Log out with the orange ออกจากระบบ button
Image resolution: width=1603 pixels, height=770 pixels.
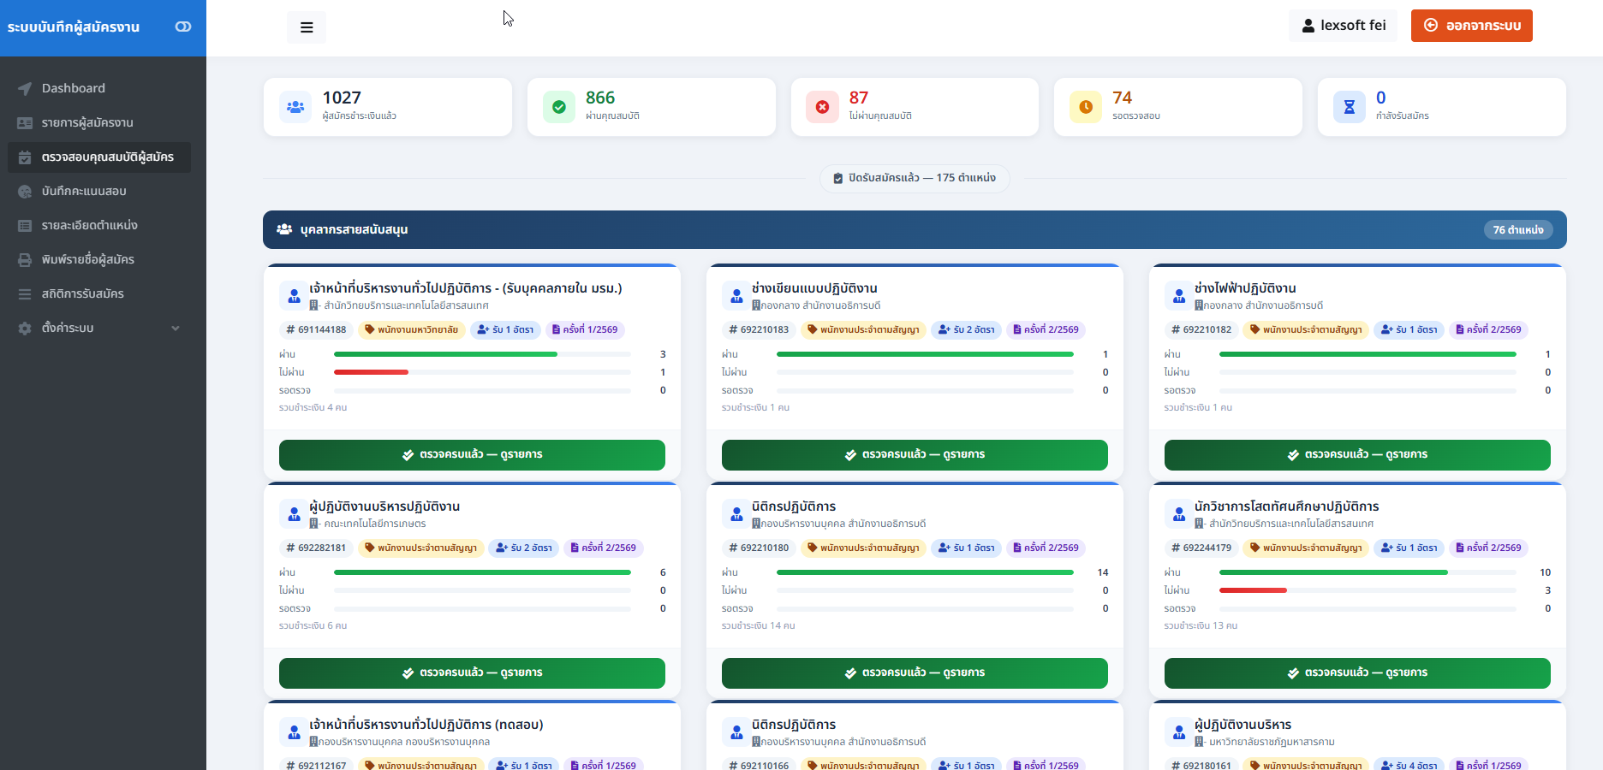(1472, 26)
